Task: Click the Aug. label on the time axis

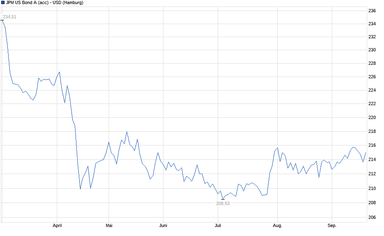Action: point(277,225)
